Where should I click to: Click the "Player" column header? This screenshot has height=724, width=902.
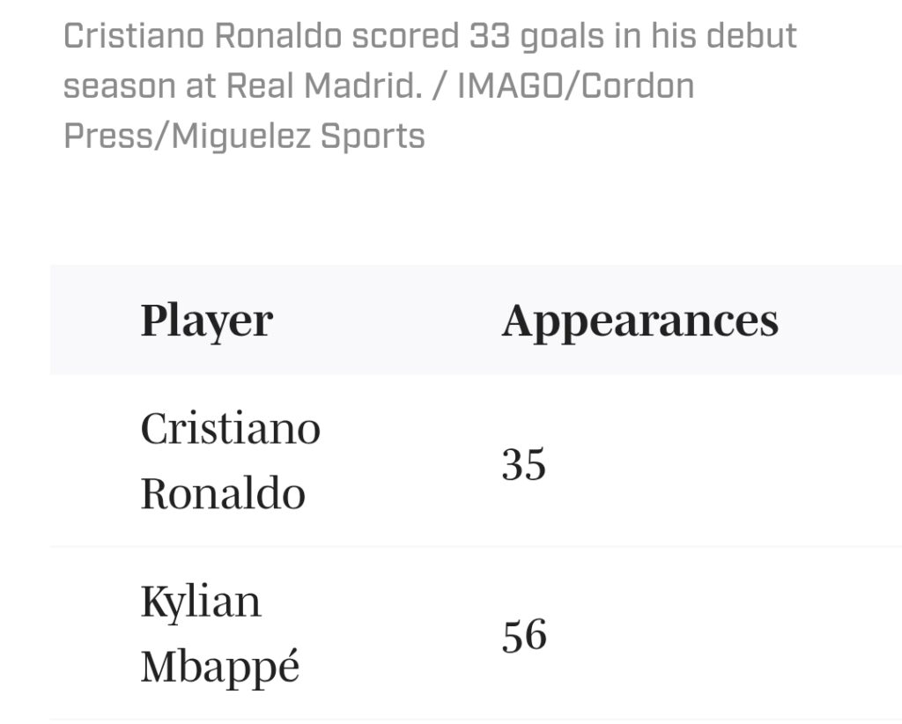[206, 321]
